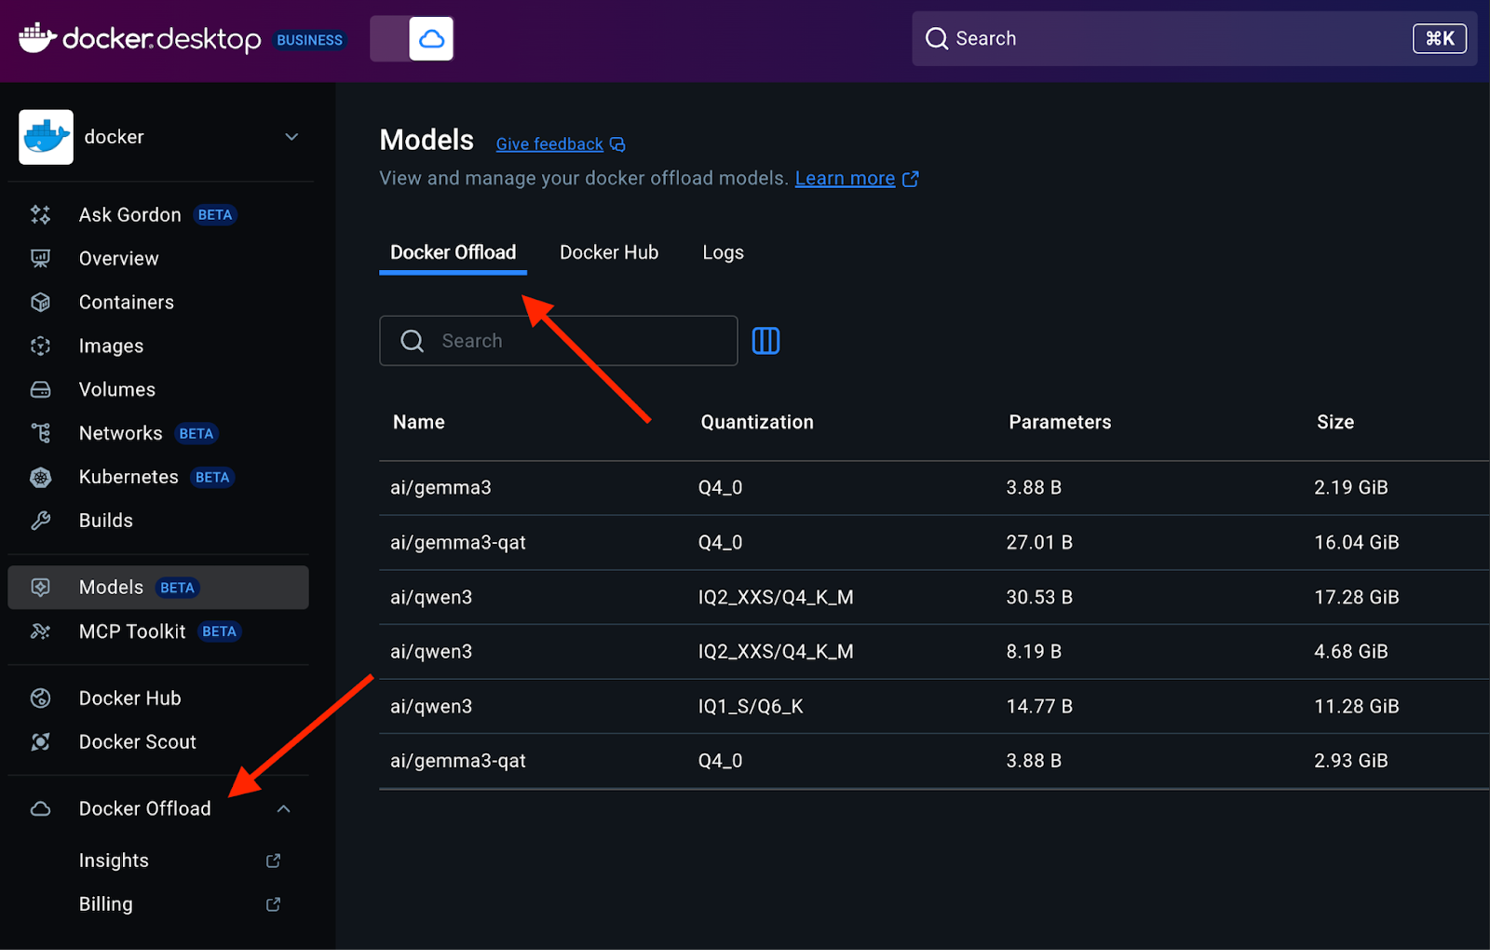The height and width of the screenshot is (950, 1490).
Task: Collapse the Docker Offload section chevron
Action: coord(284,808)
